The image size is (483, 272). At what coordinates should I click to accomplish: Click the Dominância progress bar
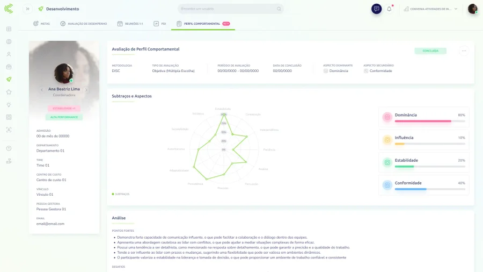click(430, 121)
